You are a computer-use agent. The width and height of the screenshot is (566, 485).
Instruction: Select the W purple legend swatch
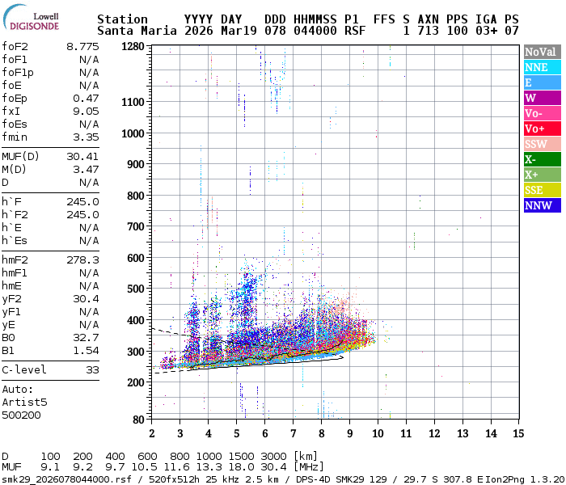543,98
